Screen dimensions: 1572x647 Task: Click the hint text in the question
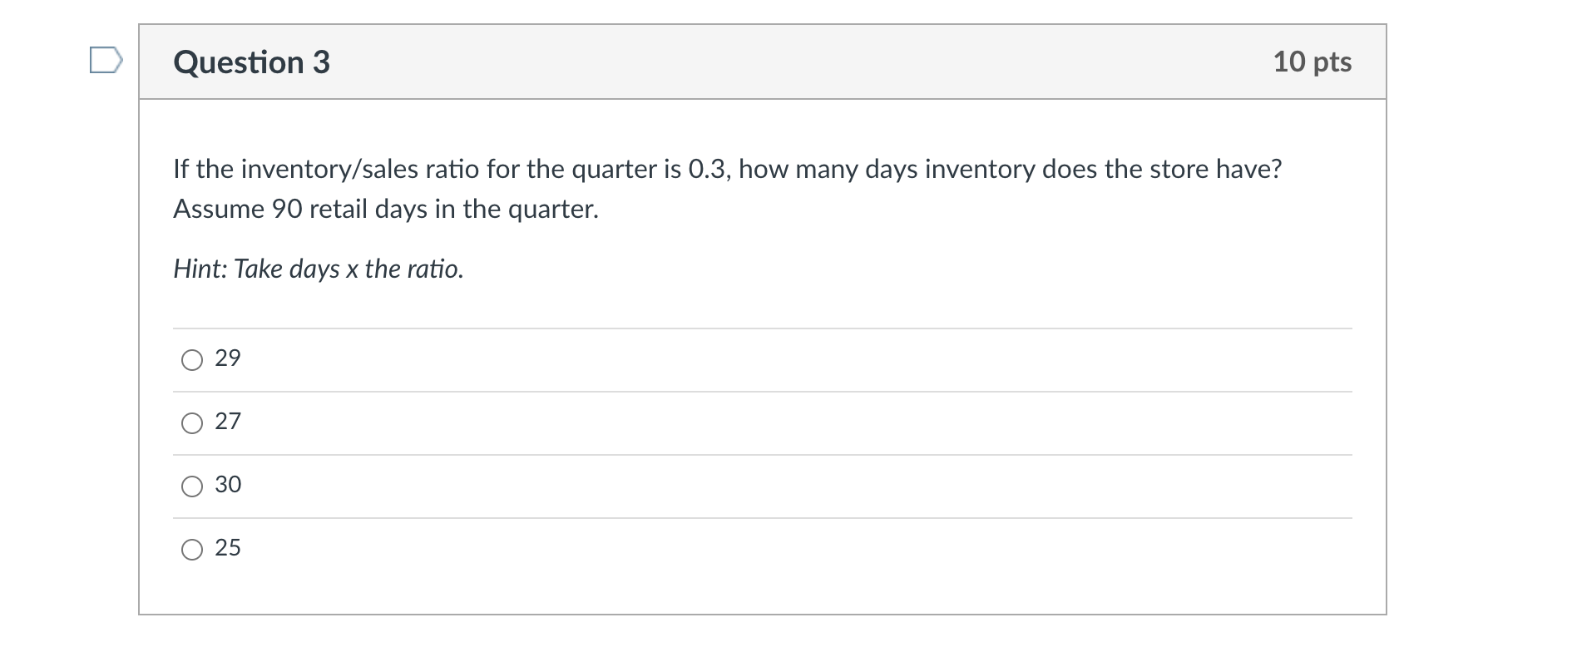317,269
